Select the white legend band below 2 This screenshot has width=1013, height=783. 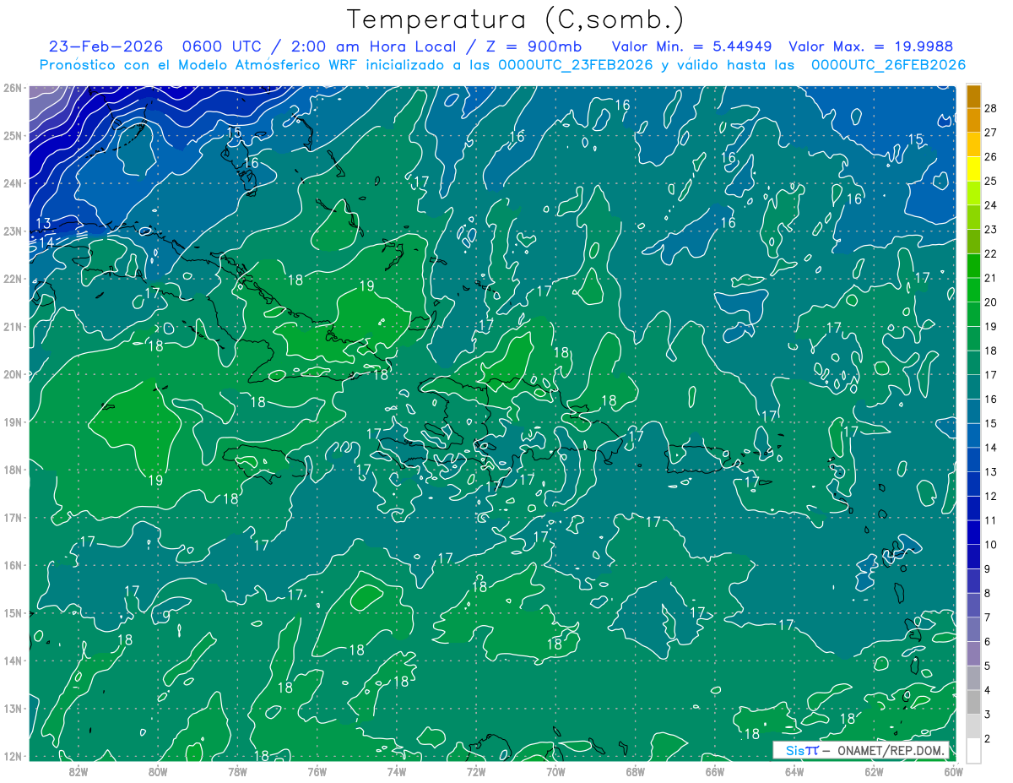[973, 749]
